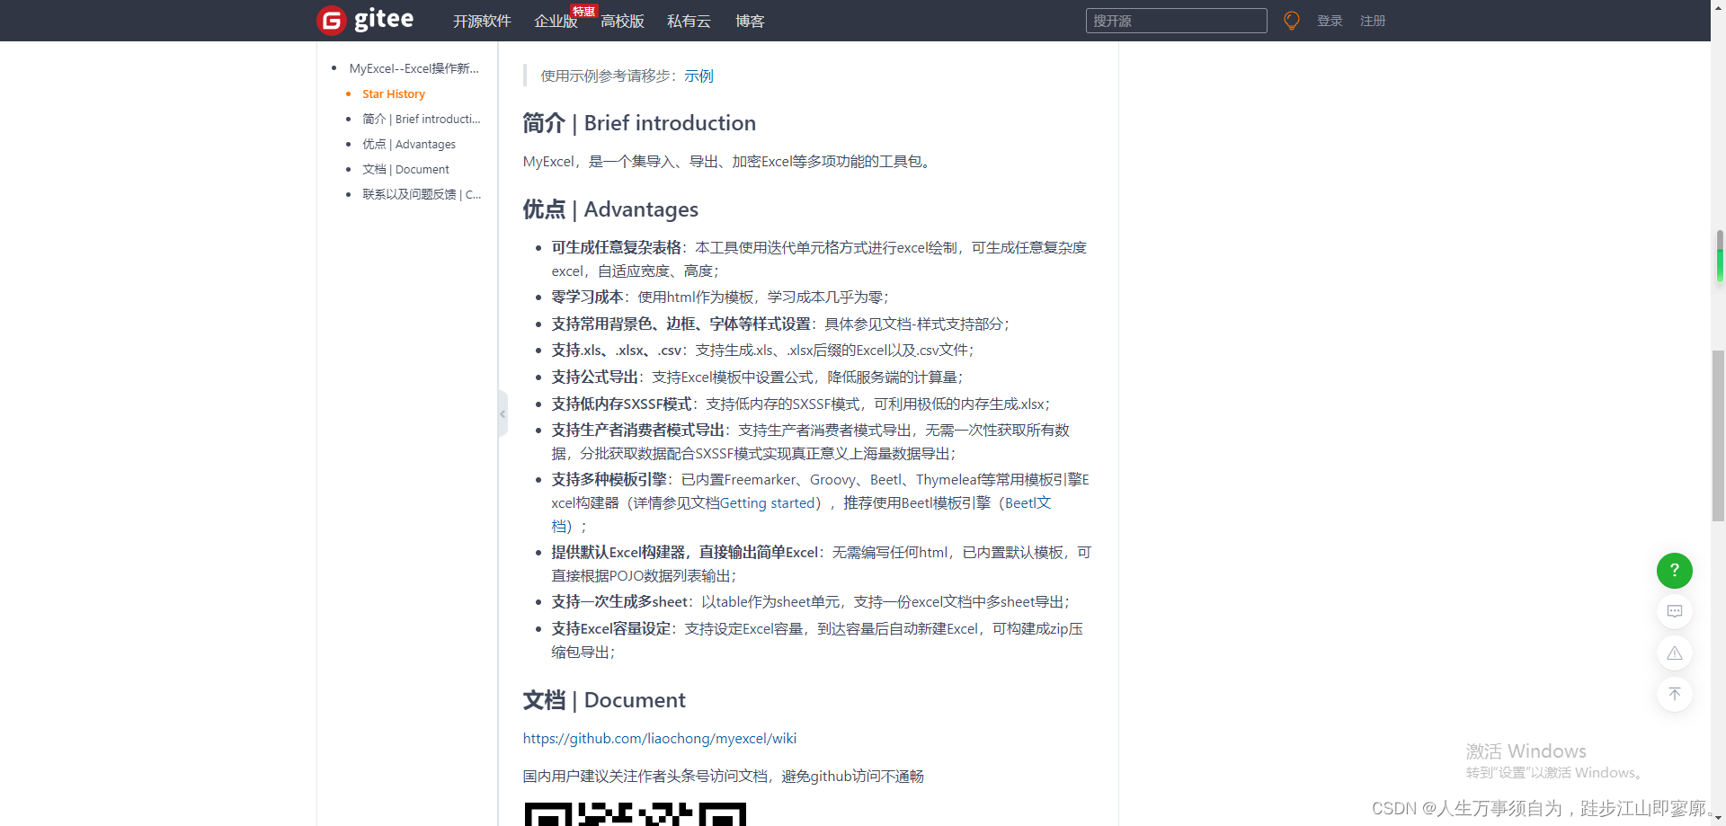Image resolution: width=1726 pixels, height=826 pixels.
Task: Open the Getting started link
Action: pyautogui.click(x=767, y=503)
